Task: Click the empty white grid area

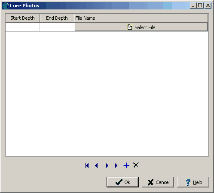Action: pyautogui.click(x=107, y=94)
